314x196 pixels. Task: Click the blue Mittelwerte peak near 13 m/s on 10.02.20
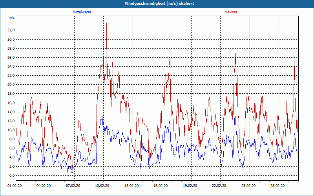point(102,116)
